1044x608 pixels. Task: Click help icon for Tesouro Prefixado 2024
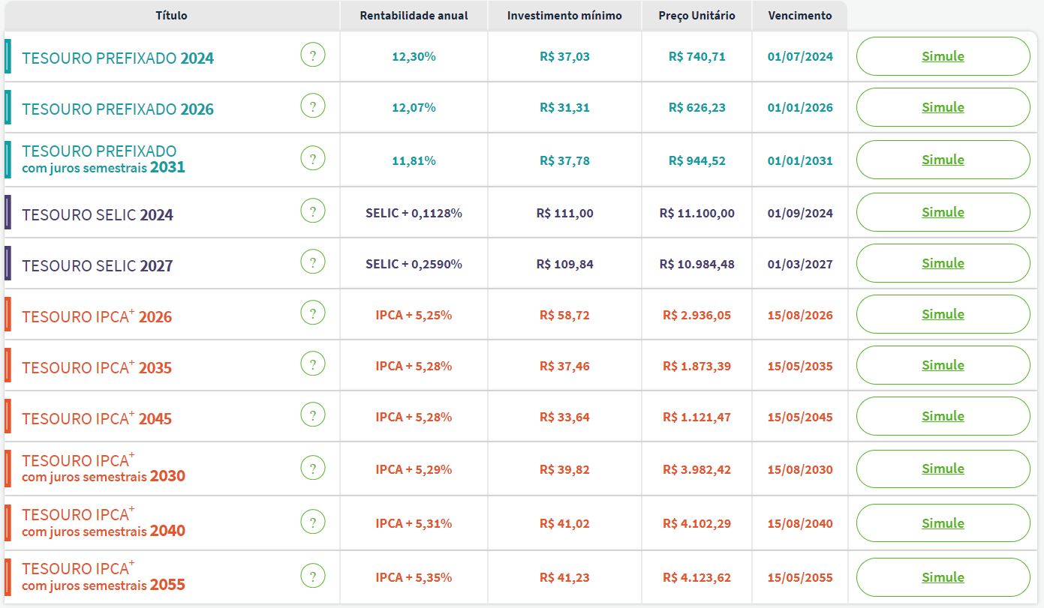pyautogui.click(x=313, y=55)
